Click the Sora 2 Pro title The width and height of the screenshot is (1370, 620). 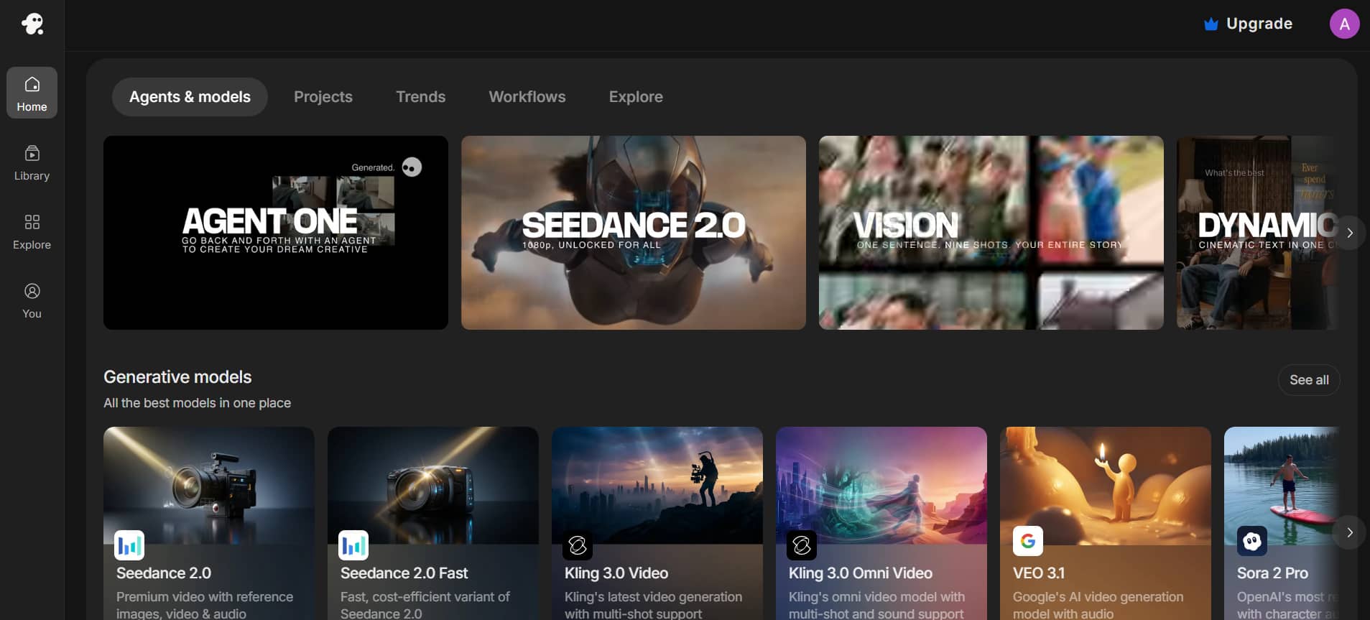pos(1272,573)
